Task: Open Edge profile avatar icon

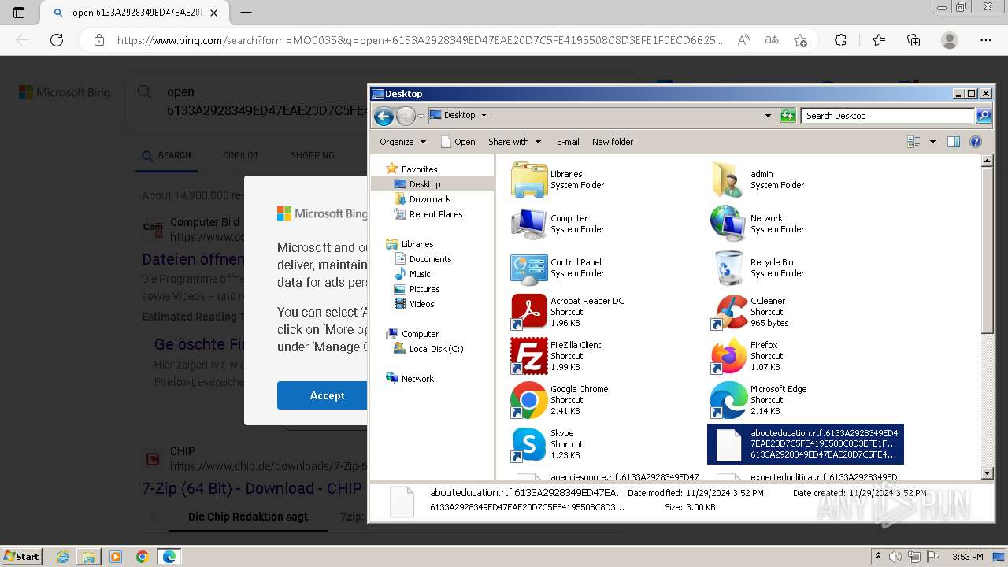Action: point(950,40)
